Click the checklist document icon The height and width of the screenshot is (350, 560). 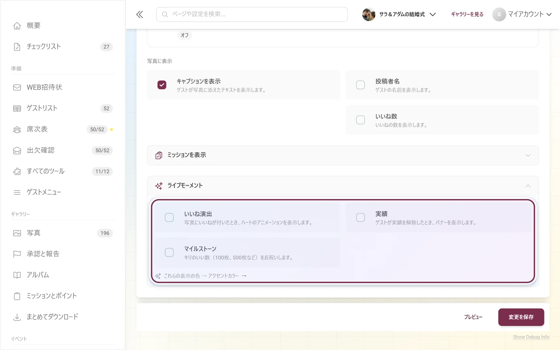pyautogui.click(x=17, y=47)
